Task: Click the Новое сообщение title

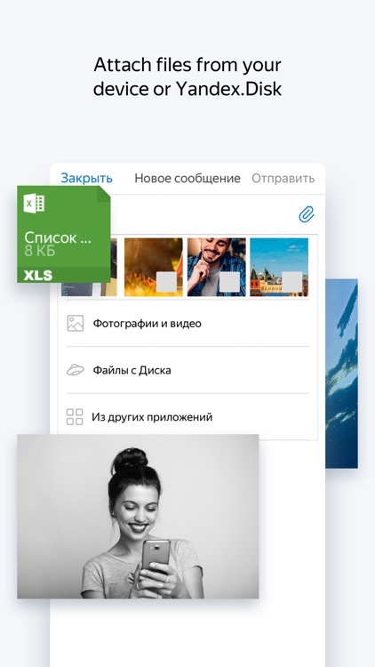Action: 187,178
